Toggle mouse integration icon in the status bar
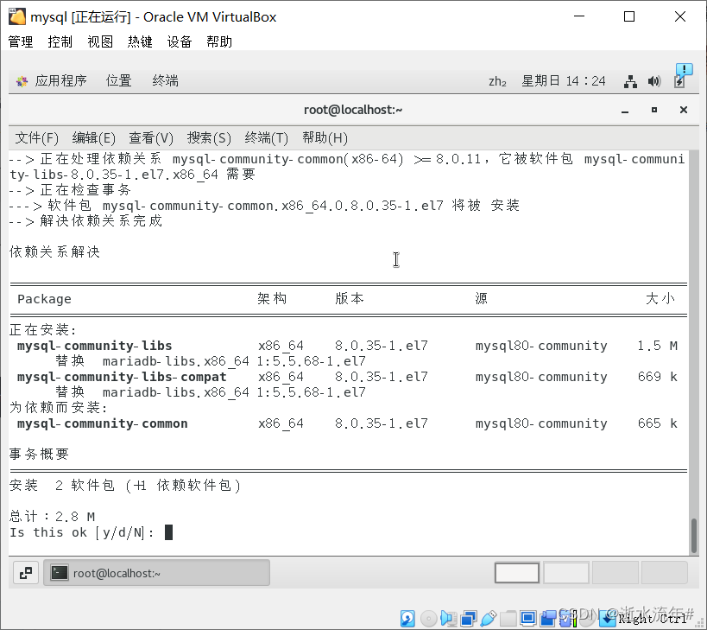This screenshot has height=630, width=707. point(608,618)
